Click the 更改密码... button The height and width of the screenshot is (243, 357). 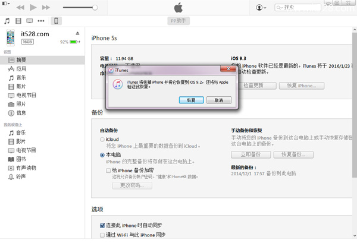tap(132, 185)
